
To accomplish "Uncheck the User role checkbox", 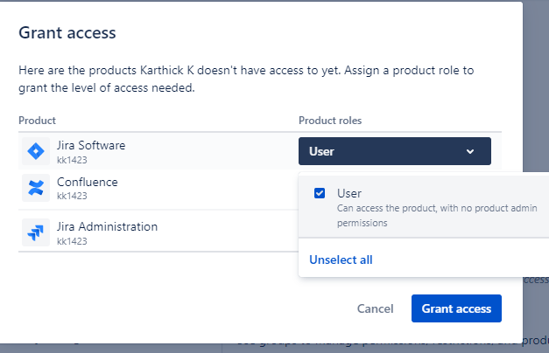I will [320, 193].
